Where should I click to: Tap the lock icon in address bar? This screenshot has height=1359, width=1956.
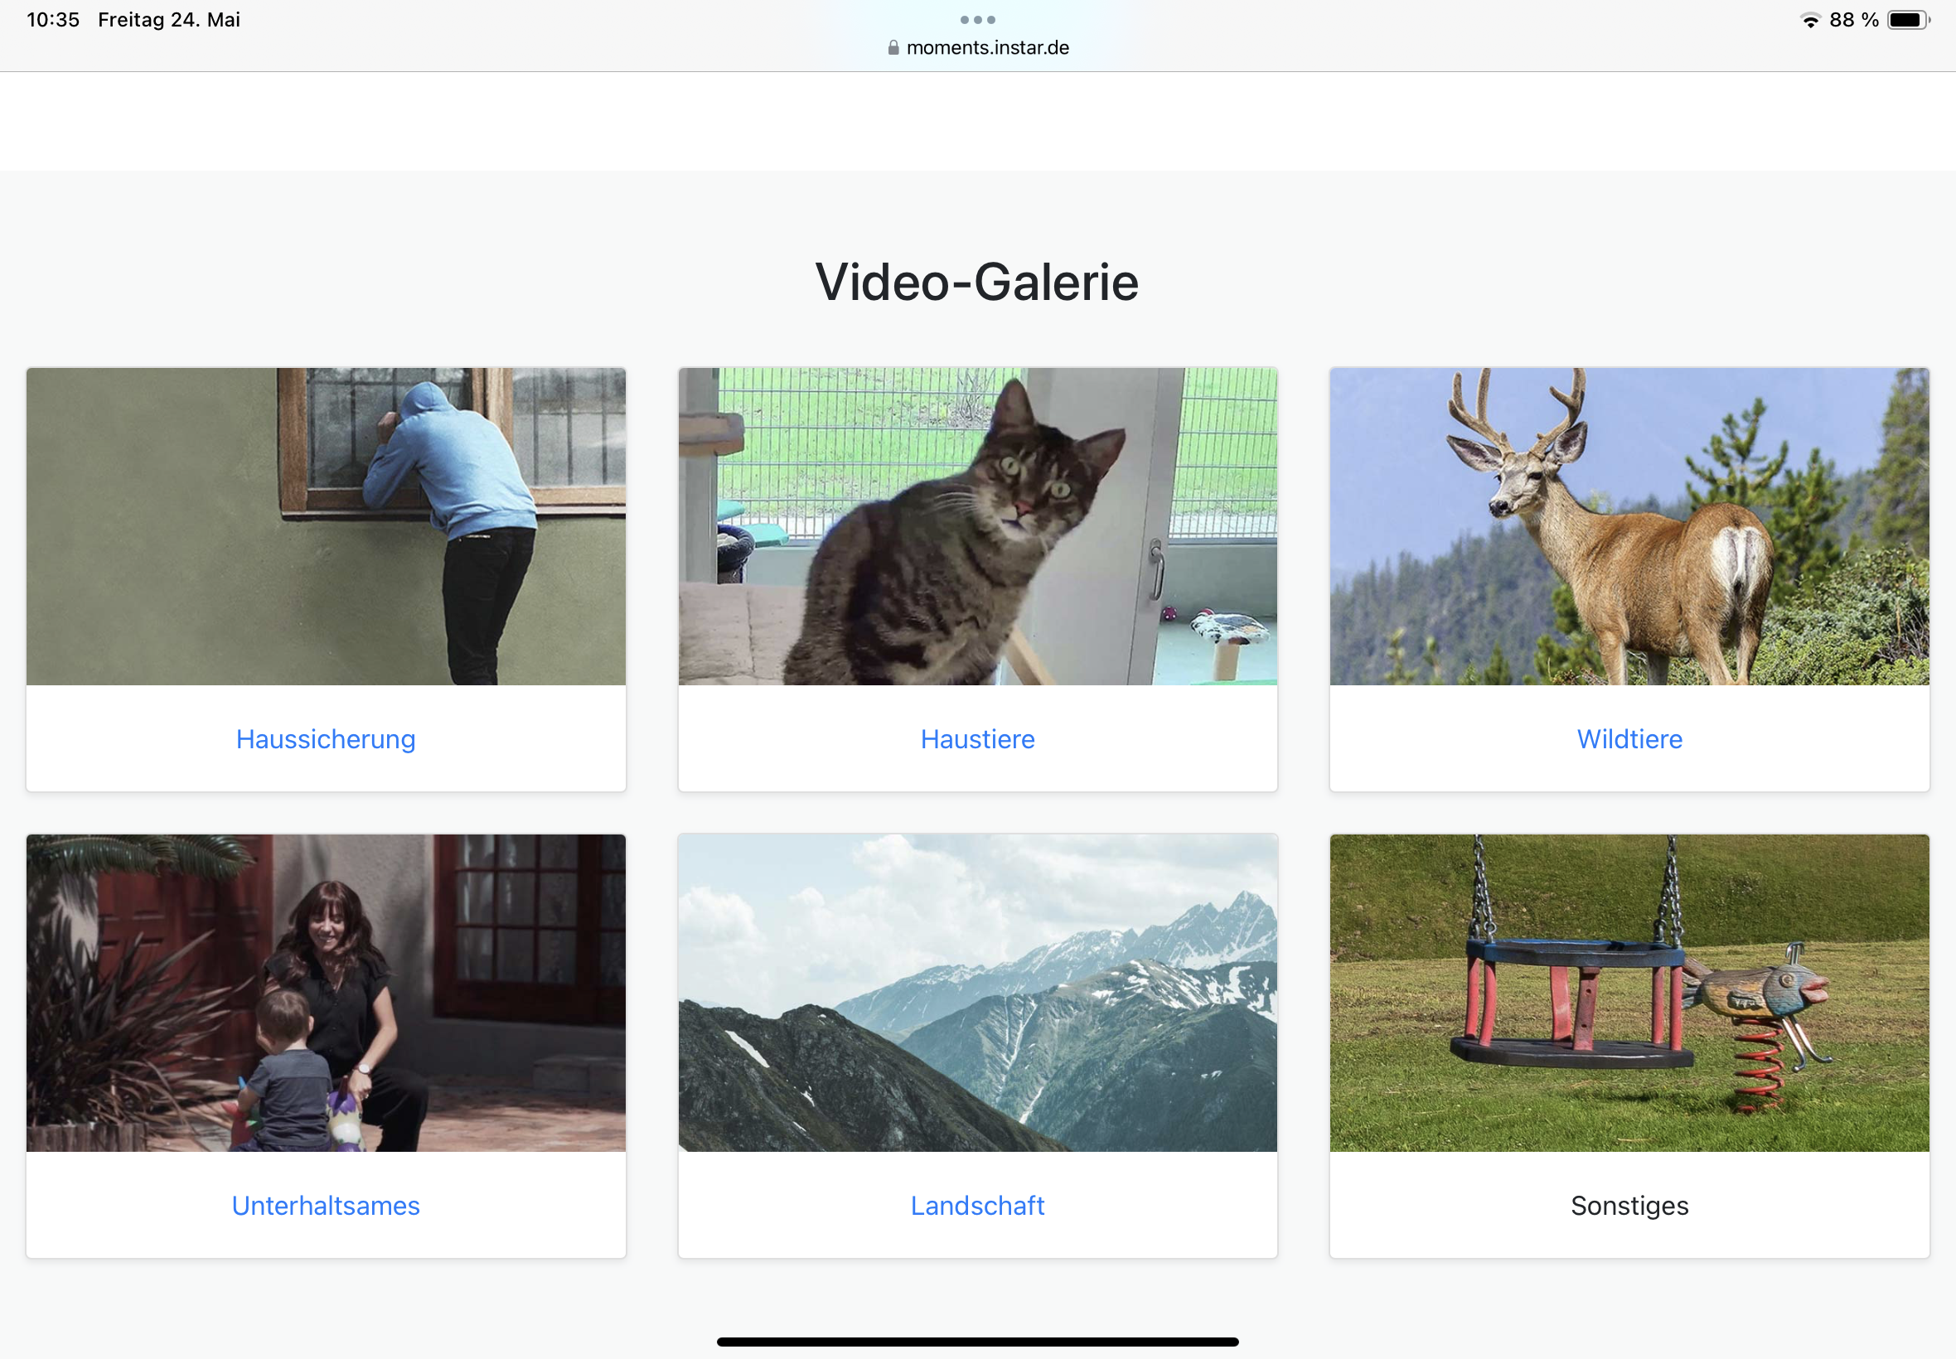pyautogui.click(x=893, y=48)
